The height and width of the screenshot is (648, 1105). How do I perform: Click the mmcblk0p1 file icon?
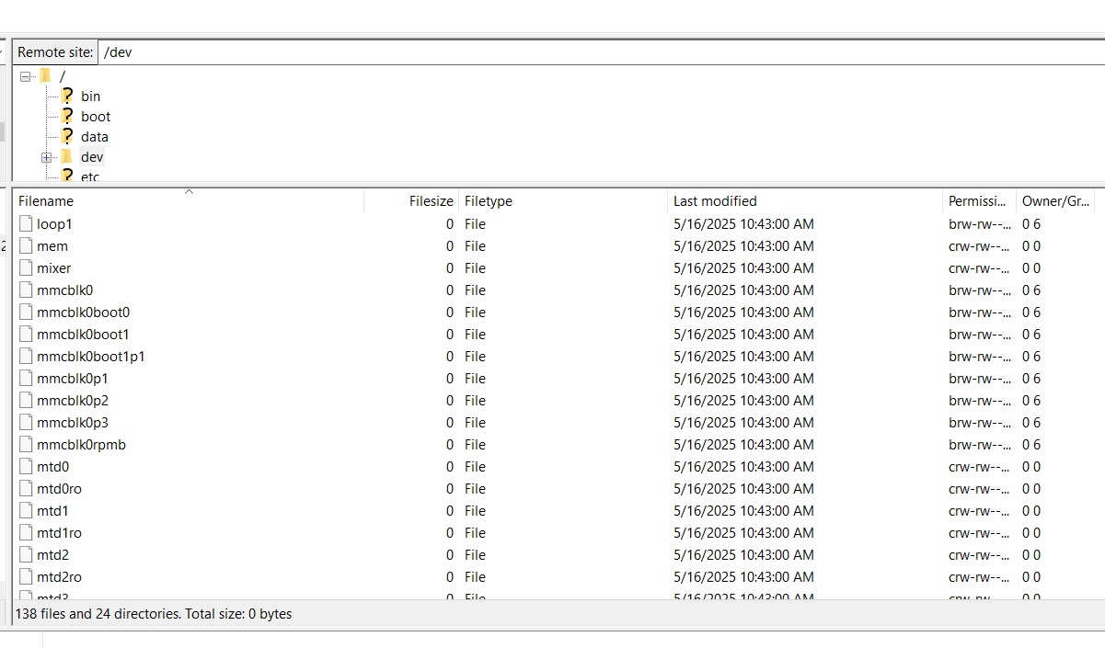[x=26, y=378]
